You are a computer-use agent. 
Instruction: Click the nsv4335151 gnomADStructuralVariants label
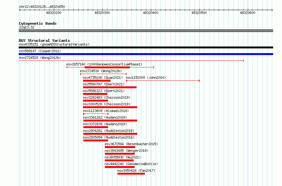(x=54, y=44)
